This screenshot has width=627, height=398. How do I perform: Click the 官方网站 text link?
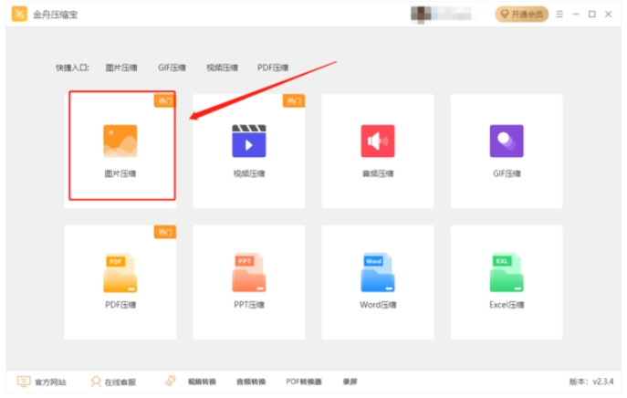pyautogui.click(x=50, y=382)
